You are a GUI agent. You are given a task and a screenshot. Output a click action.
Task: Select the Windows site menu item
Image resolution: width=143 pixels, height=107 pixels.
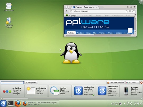80,33
